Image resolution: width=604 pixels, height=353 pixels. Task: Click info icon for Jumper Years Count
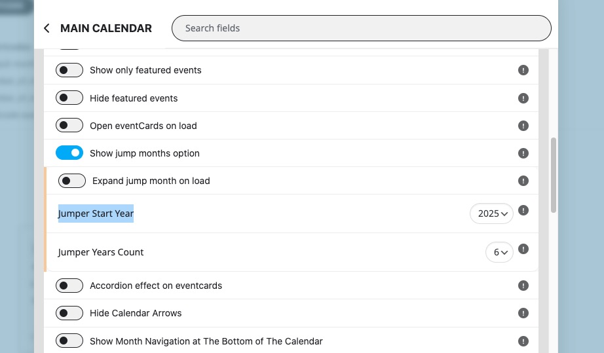pos(523,249)
